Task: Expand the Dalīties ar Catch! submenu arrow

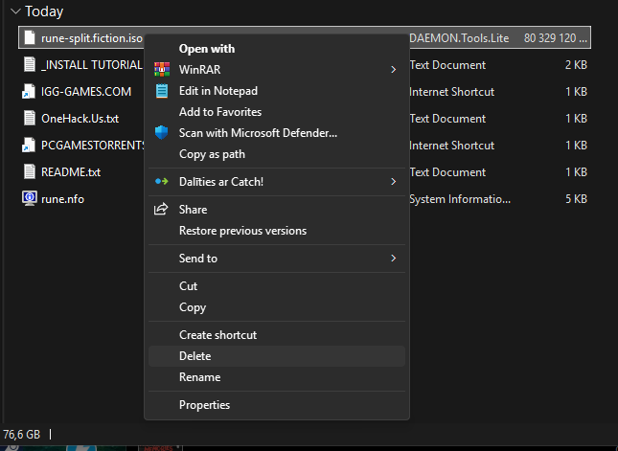Action: pyautogui.click(x=393, y=182)
